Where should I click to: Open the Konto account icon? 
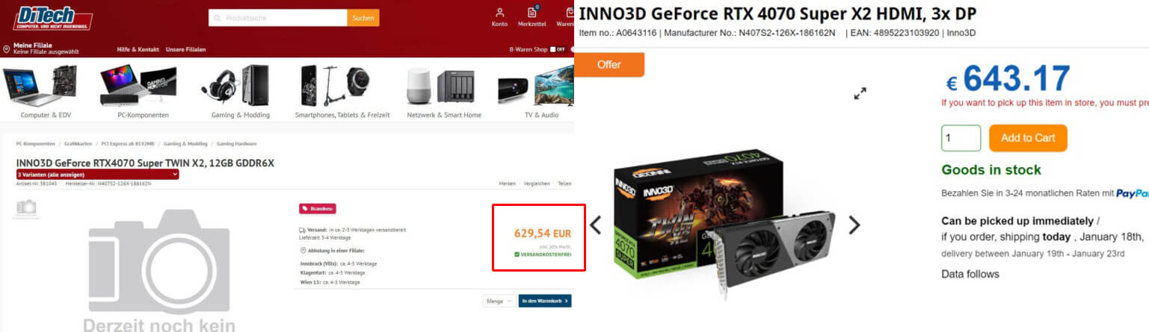click(x=499, y=13)
